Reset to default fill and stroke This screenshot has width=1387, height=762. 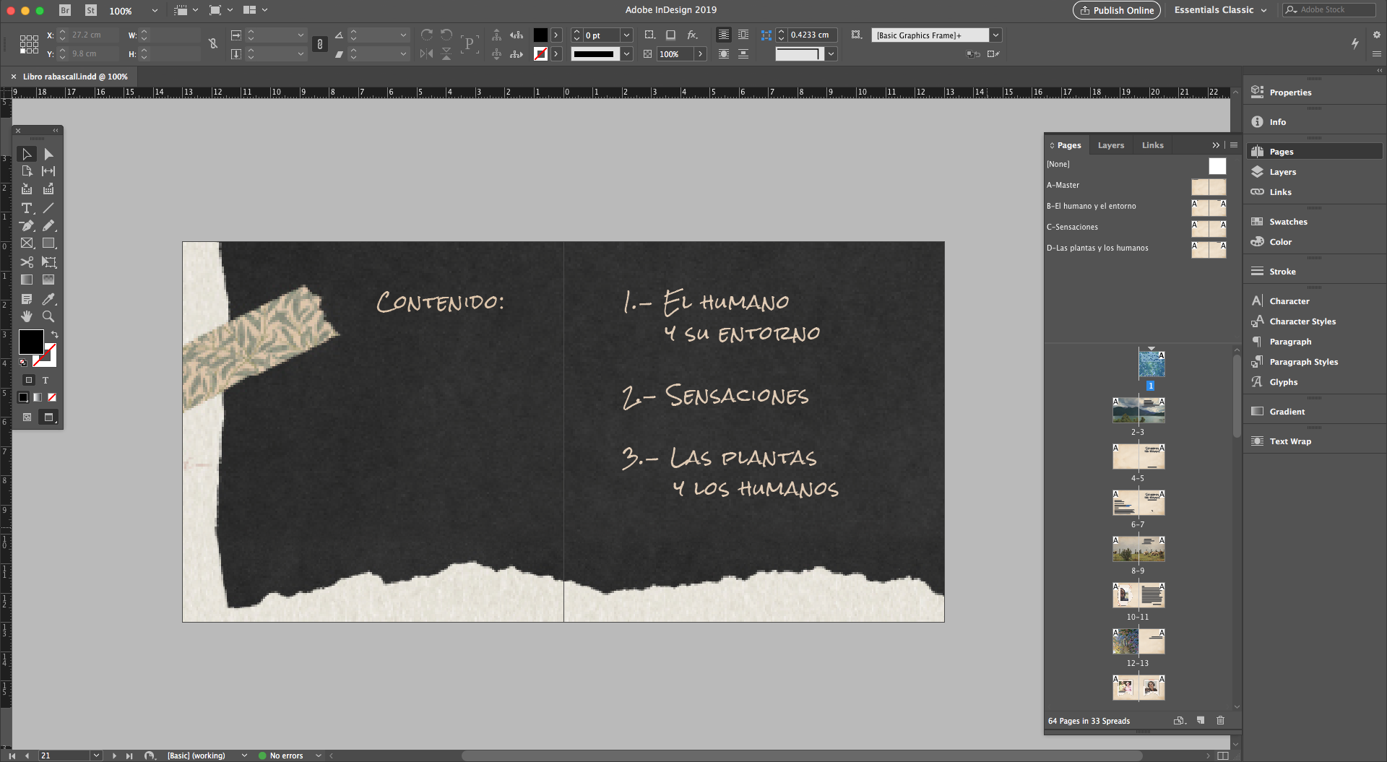pyautogui.click(x=23, y=363)
